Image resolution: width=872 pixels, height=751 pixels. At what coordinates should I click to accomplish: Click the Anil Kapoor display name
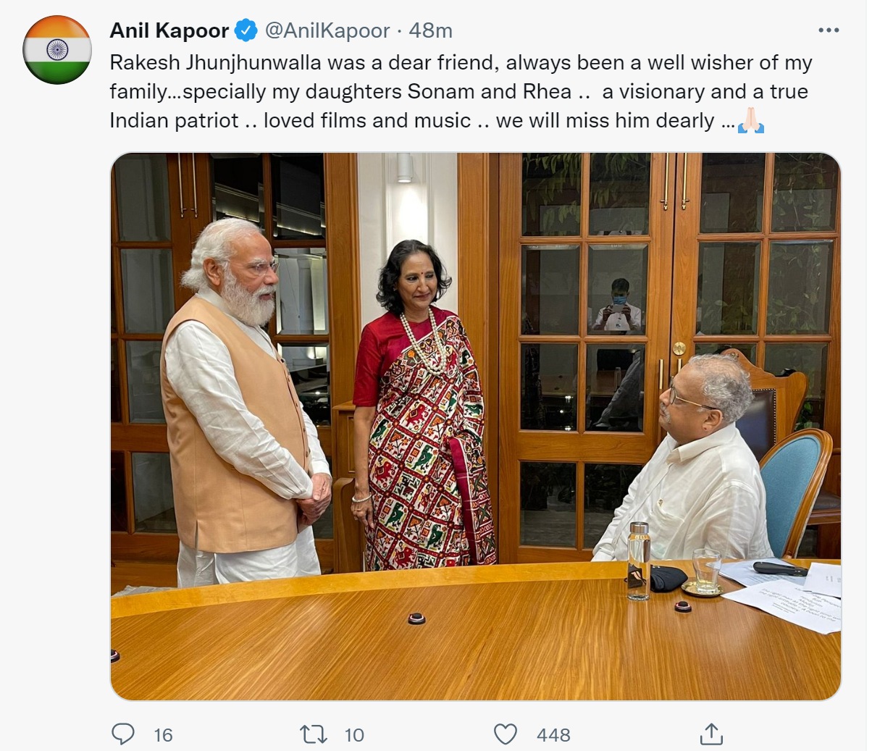(x=169, y=30)
